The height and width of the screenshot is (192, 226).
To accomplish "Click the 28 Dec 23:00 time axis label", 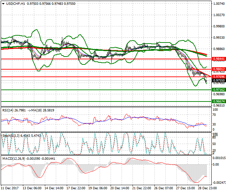I will [207, 188].
